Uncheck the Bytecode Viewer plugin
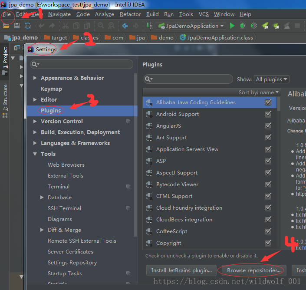 pos(268,184)
